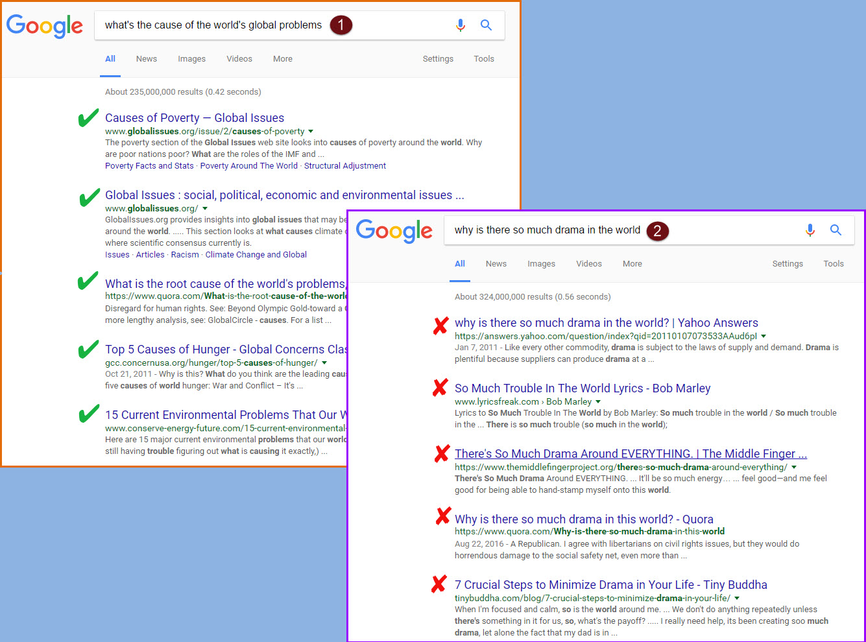Screen dimensions: 866x642
Task: Click the Google logo in the purple window
Action: point(394,231)
